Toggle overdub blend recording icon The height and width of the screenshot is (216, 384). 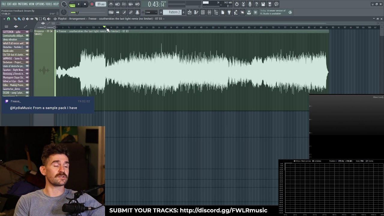(x=131, y=4)
